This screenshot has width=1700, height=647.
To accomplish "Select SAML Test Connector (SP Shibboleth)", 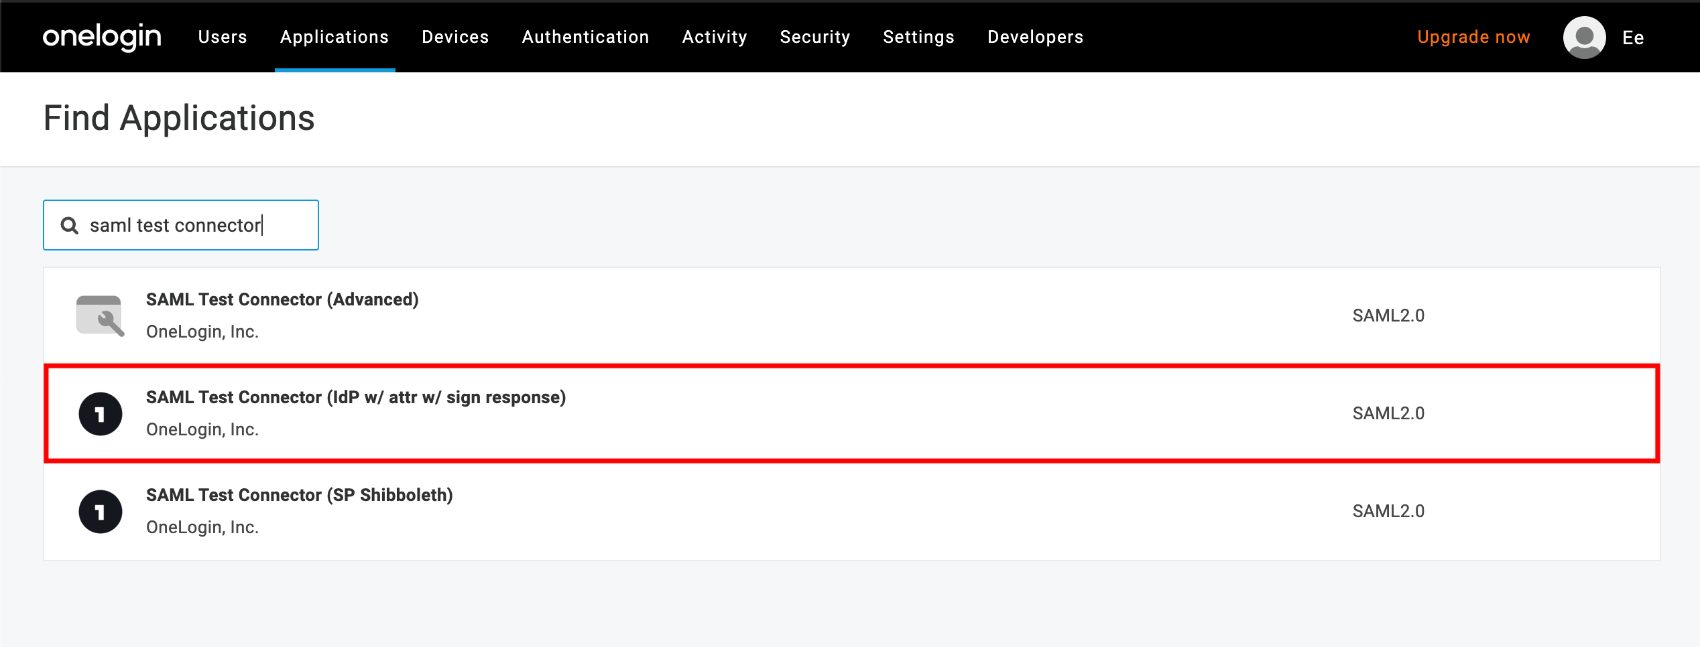I will [x=300, y=495].
